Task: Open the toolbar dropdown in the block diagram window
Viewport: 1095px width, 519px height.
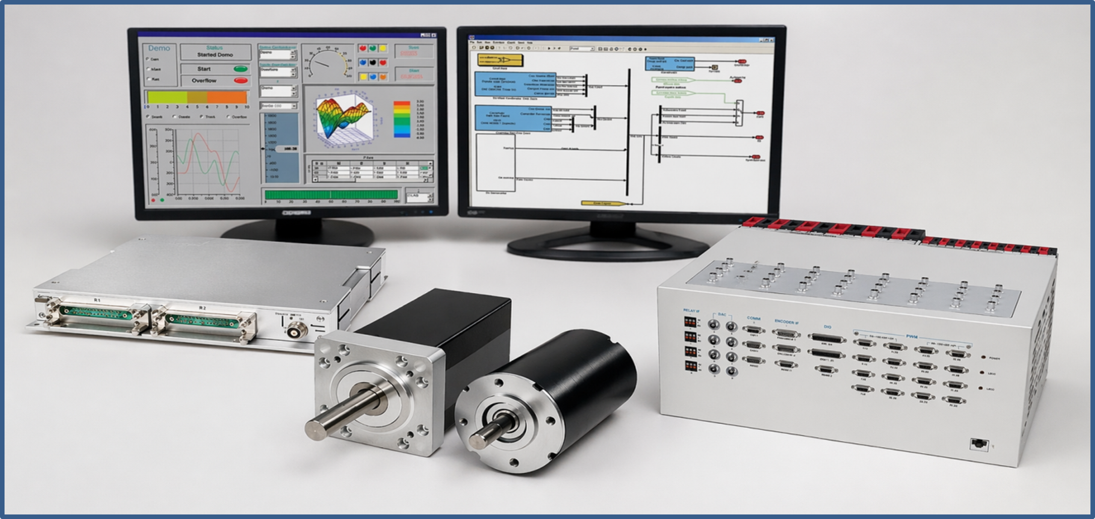Action: pyautogui.click(x=582, y=49)
